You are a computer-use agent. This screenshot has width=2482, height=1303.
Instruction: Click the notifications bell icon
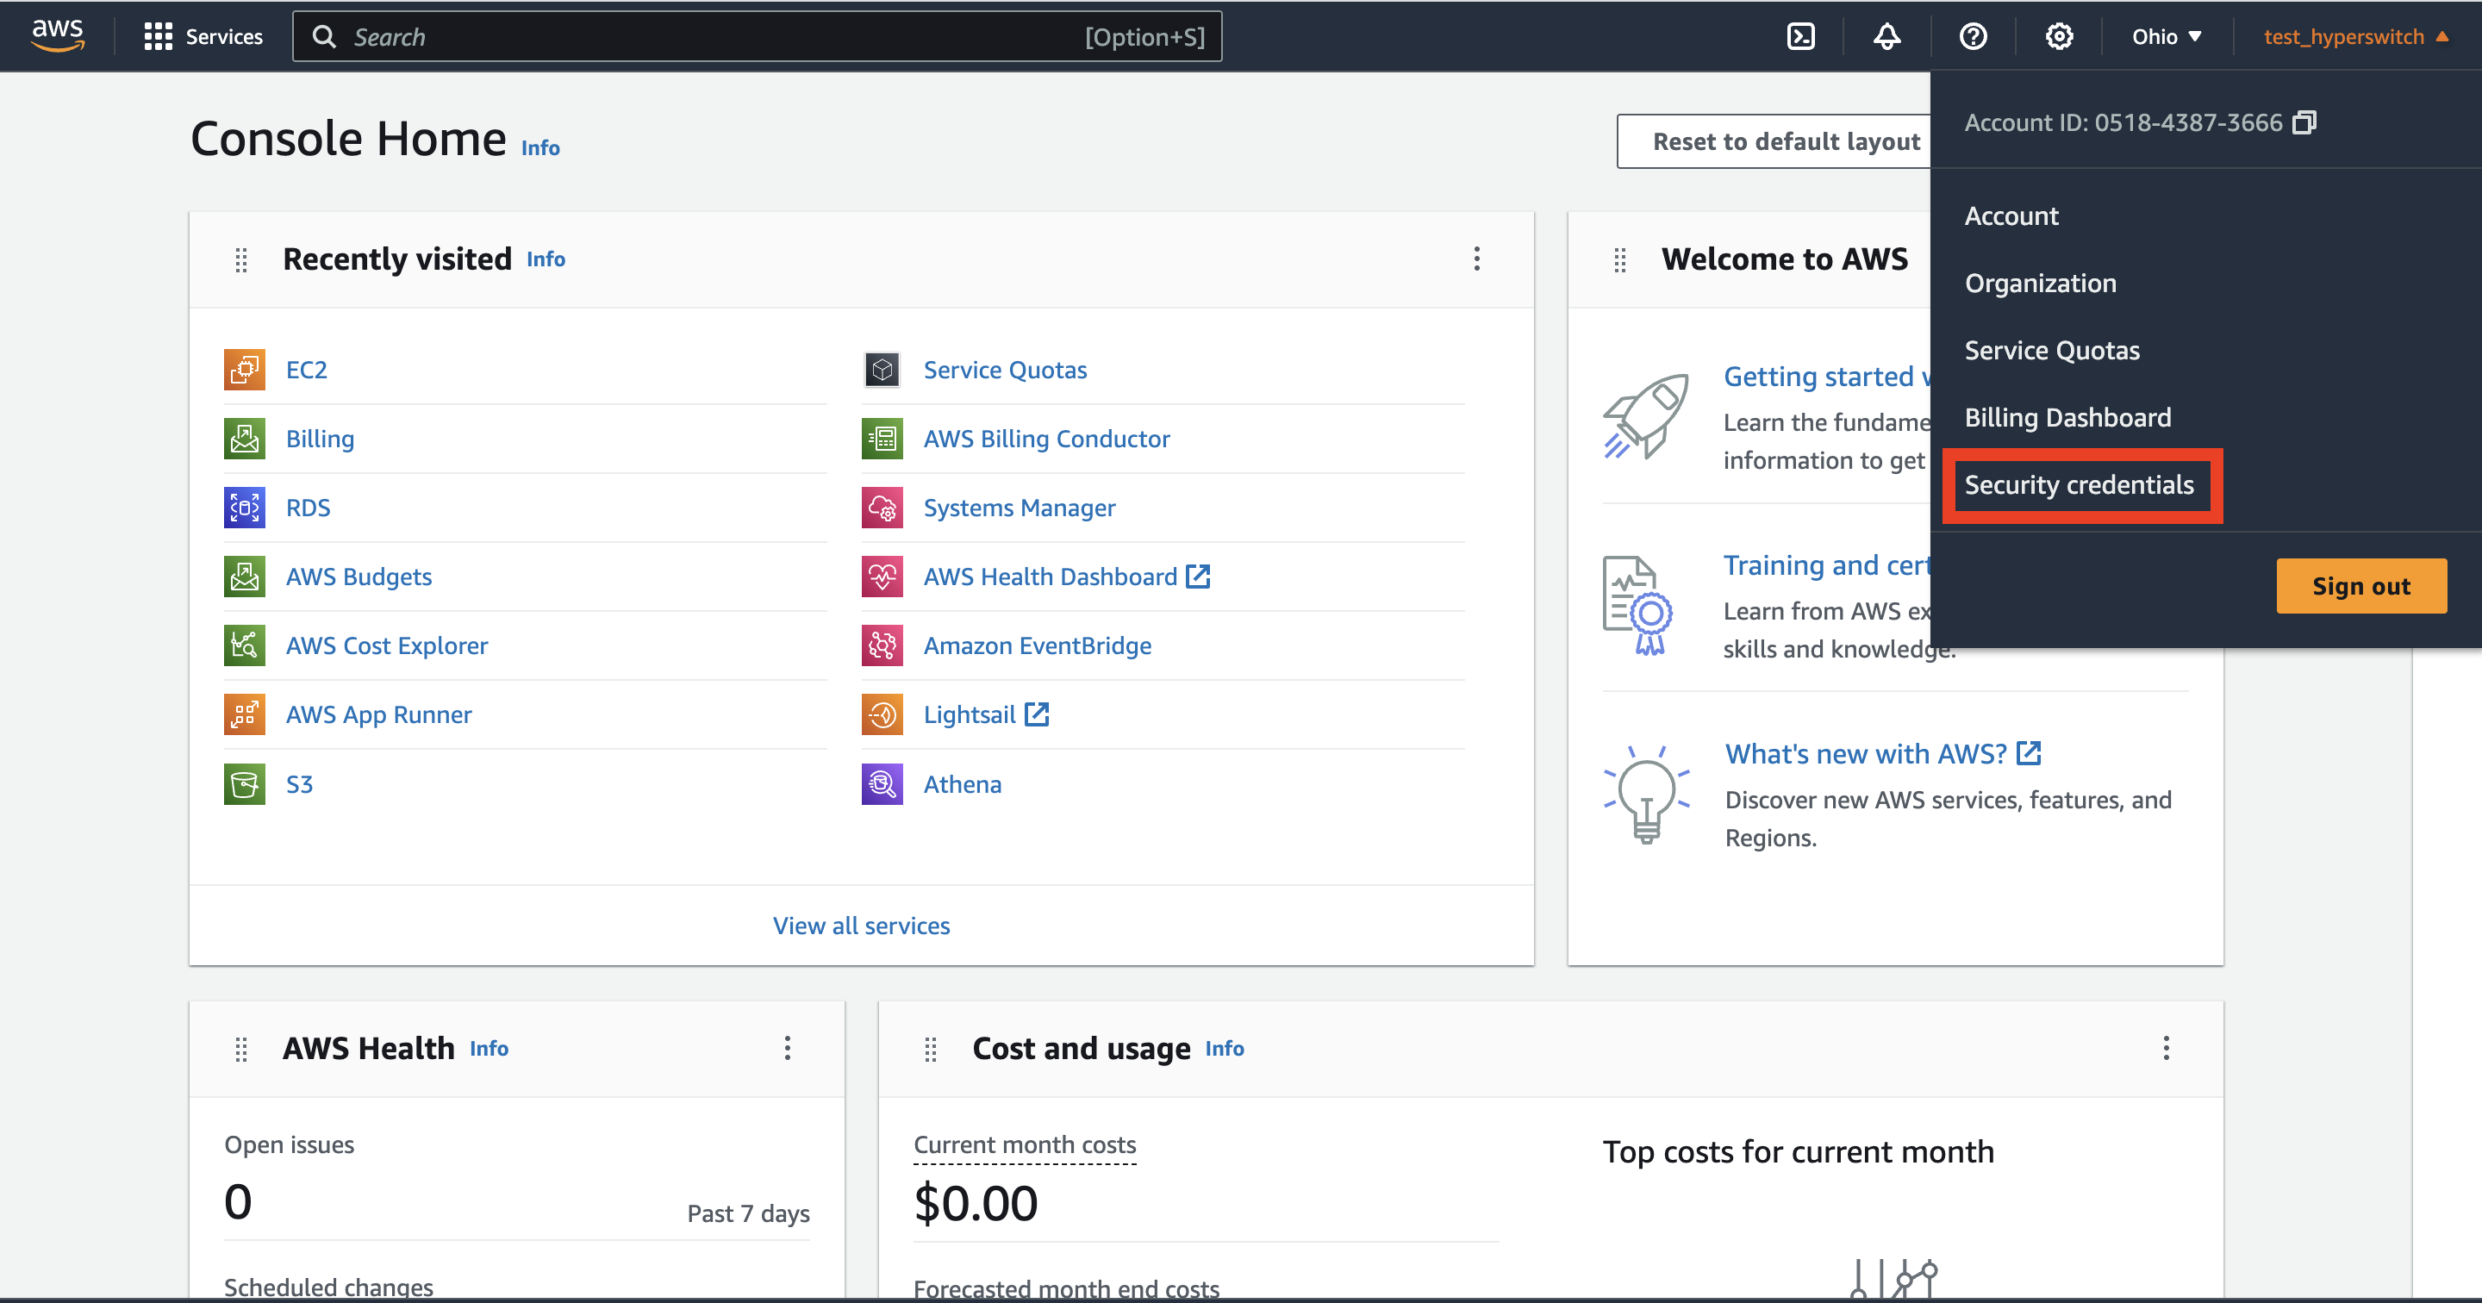pyautogui.click(x=1886, y=36)
